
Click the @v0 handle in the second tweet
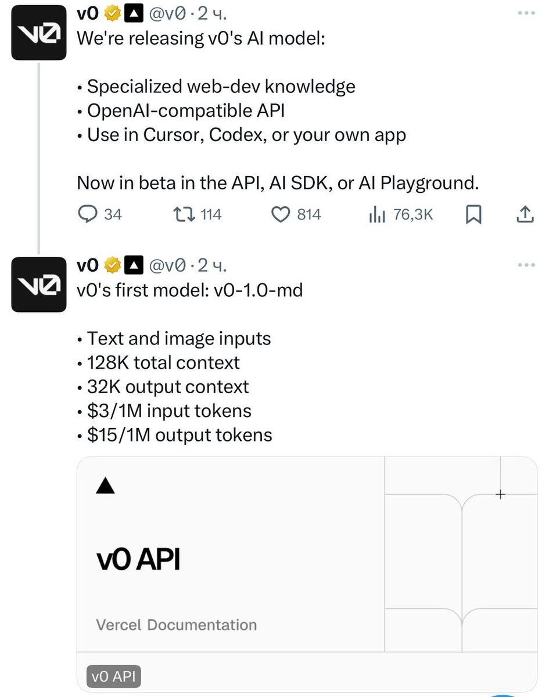[x=168, y=266]
